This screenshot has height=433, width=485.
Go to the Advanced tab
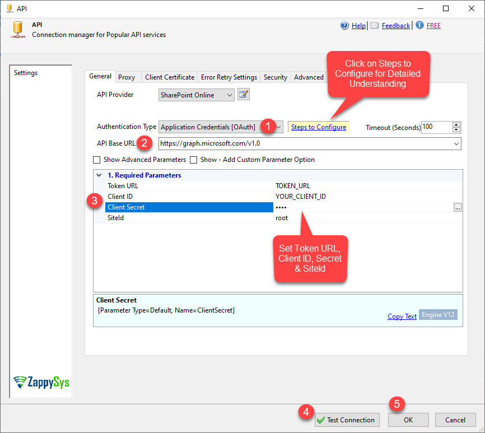(x=309, y=77)
